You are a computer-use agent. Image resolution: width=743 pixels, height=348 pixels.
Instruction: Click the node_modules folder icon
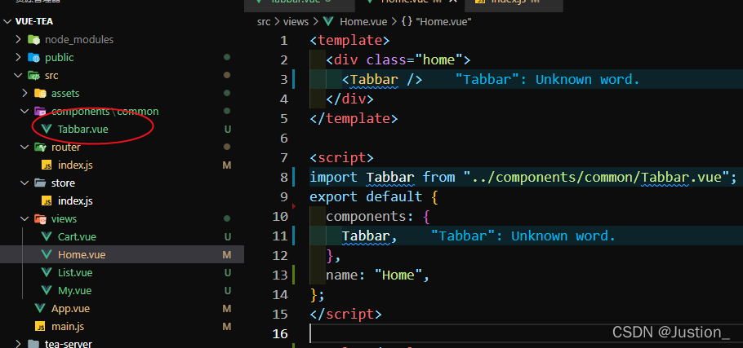pyautogui.click(x=33, y=39)
